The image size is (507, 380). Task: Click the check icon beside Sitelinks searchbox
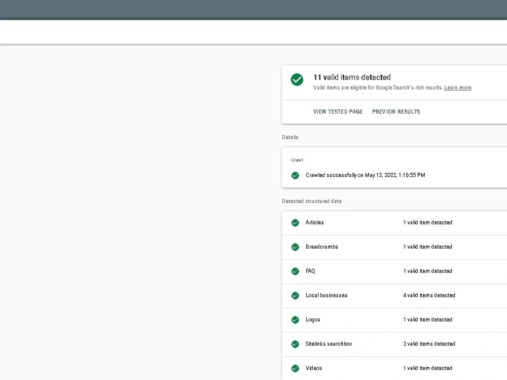click(295, 344)
